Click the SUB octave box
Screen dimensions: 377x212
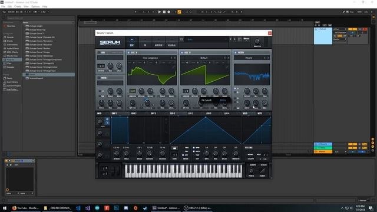[101, 65]
